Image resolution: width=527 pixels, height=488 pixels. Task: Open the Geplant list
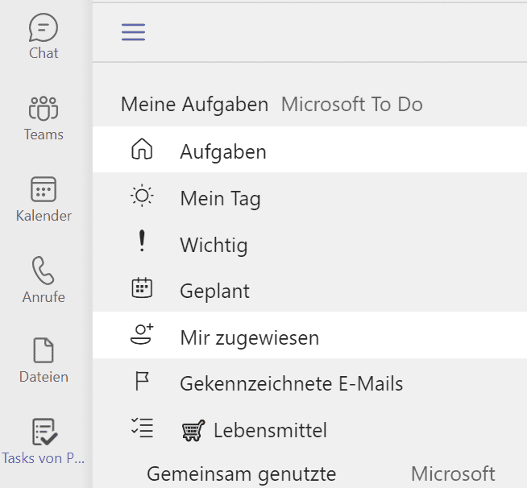tap(309, 289)
